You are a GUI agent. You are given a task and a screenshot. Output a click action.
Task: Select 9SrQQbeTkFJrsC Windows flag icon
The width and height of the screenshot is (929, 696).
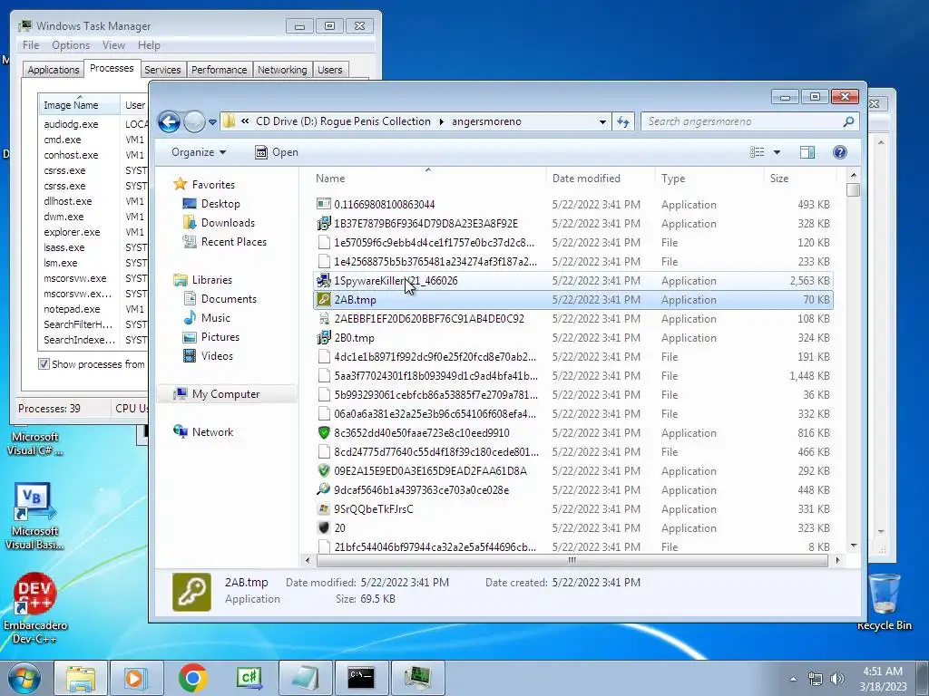pos(324,509)
